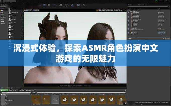Screen dimensions: 171x106
Task: Open the File menu
Action: [1, 3]
